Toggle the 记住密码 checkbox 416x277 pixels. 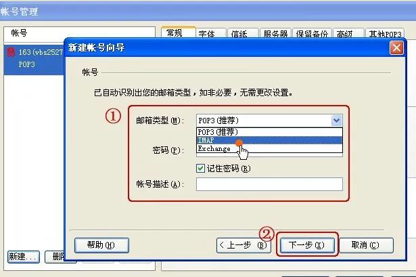click(200, 169)
